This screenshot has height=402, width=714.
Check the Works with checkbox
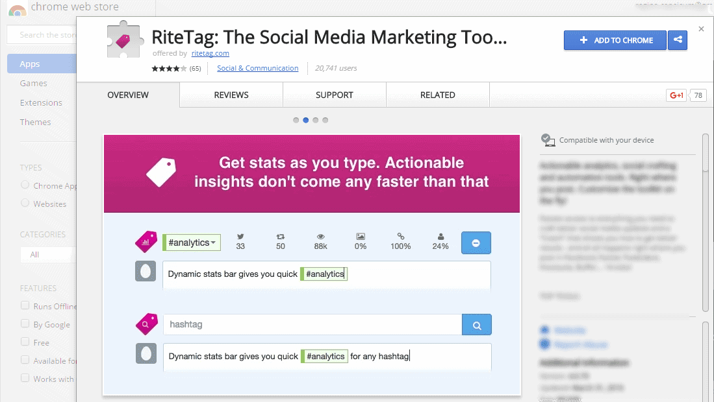[x=25, y=379]
